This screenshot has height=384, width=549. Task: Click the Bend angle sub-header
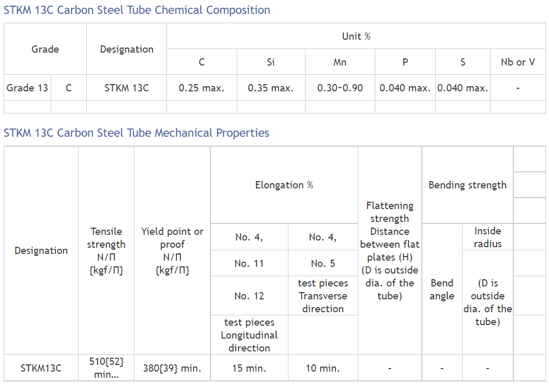(442, 289)
